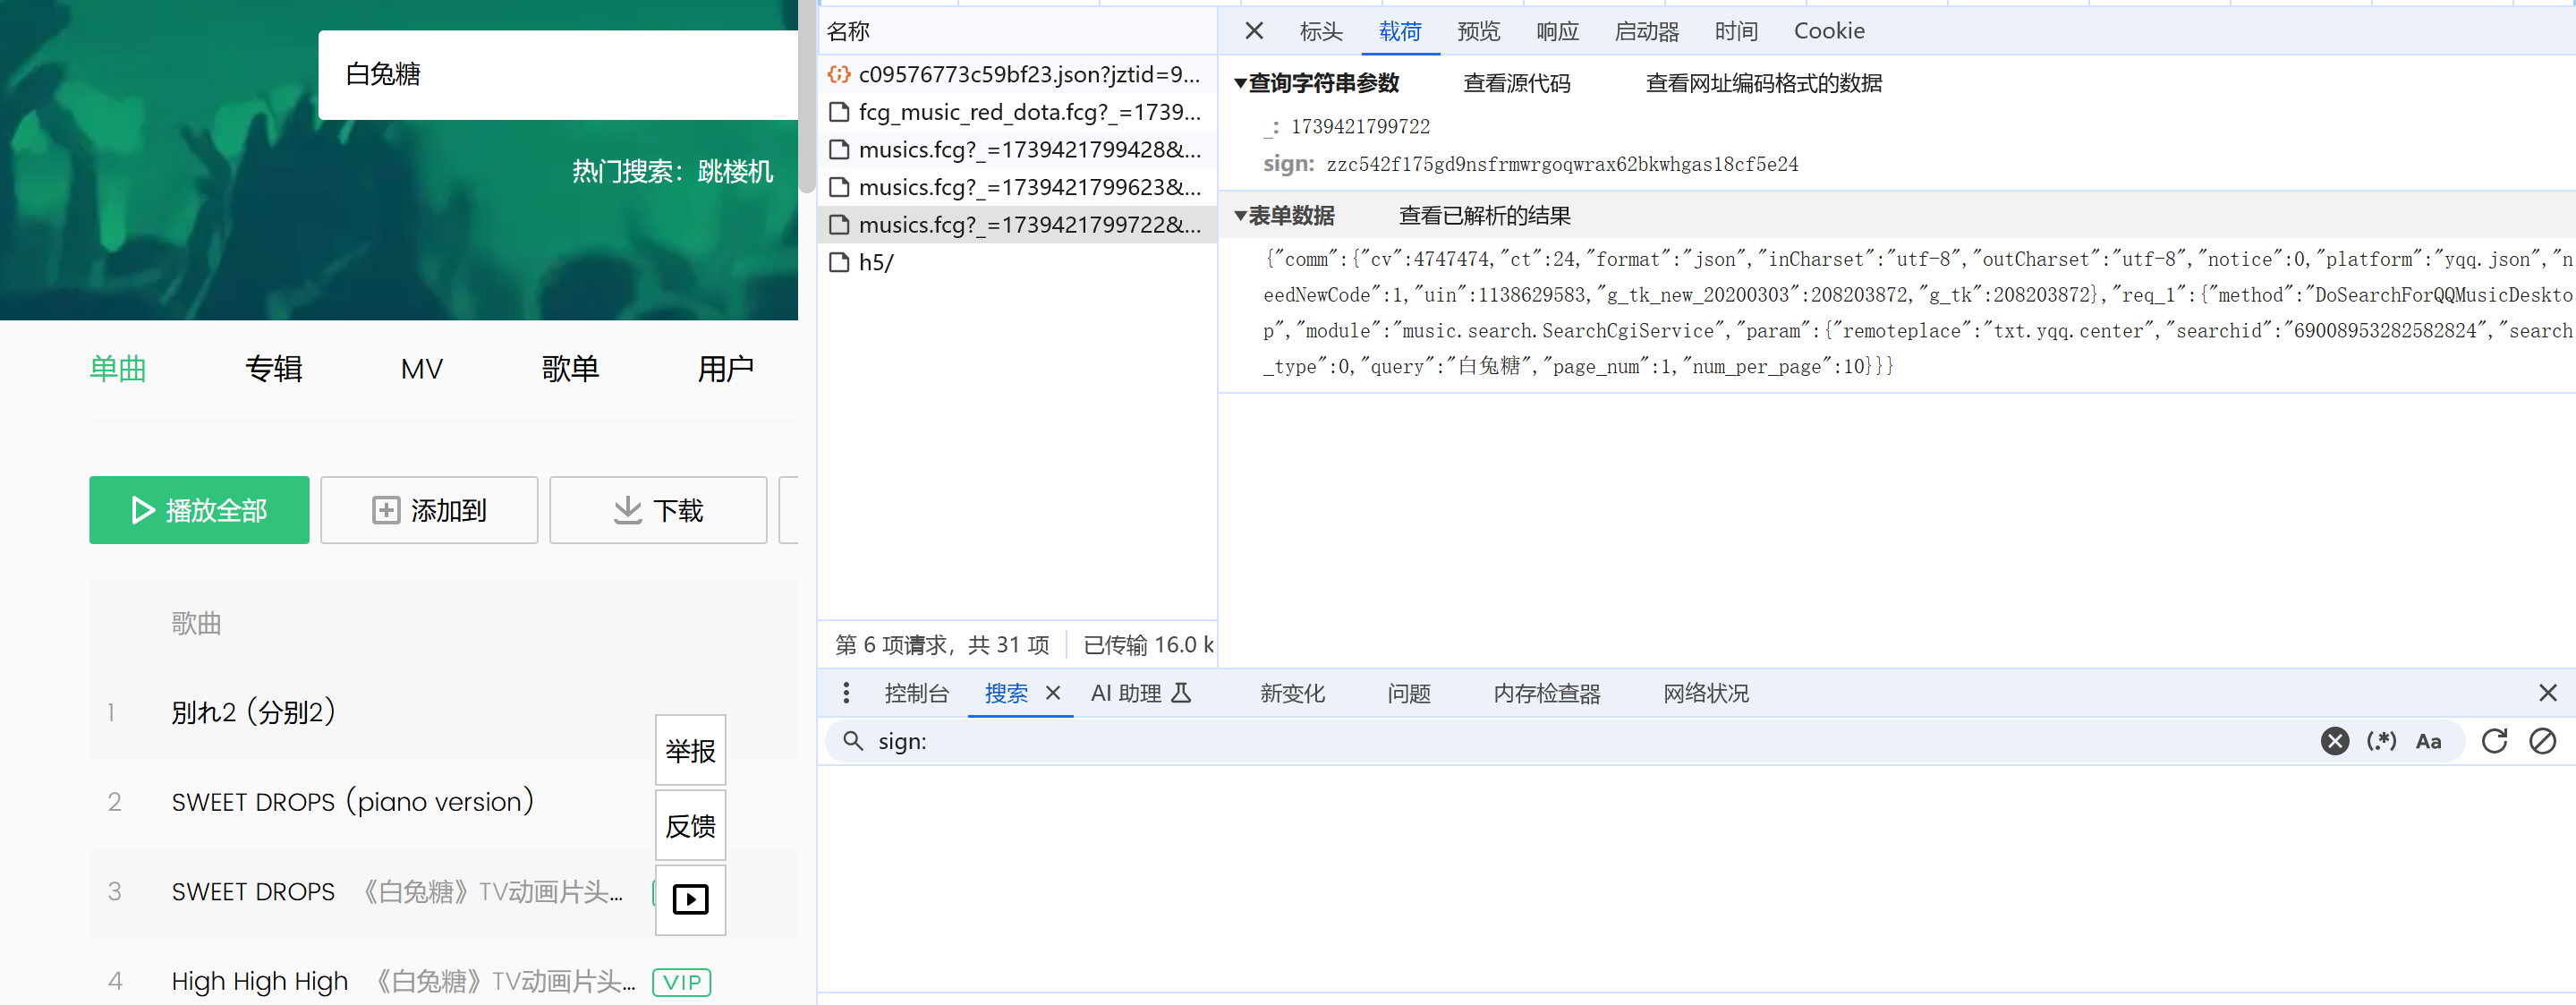The height and width of the screenshot is (1005, 2576).
Task: Click 查看源代码 link
Action: pyautogui.click(x=1516, y=83)
